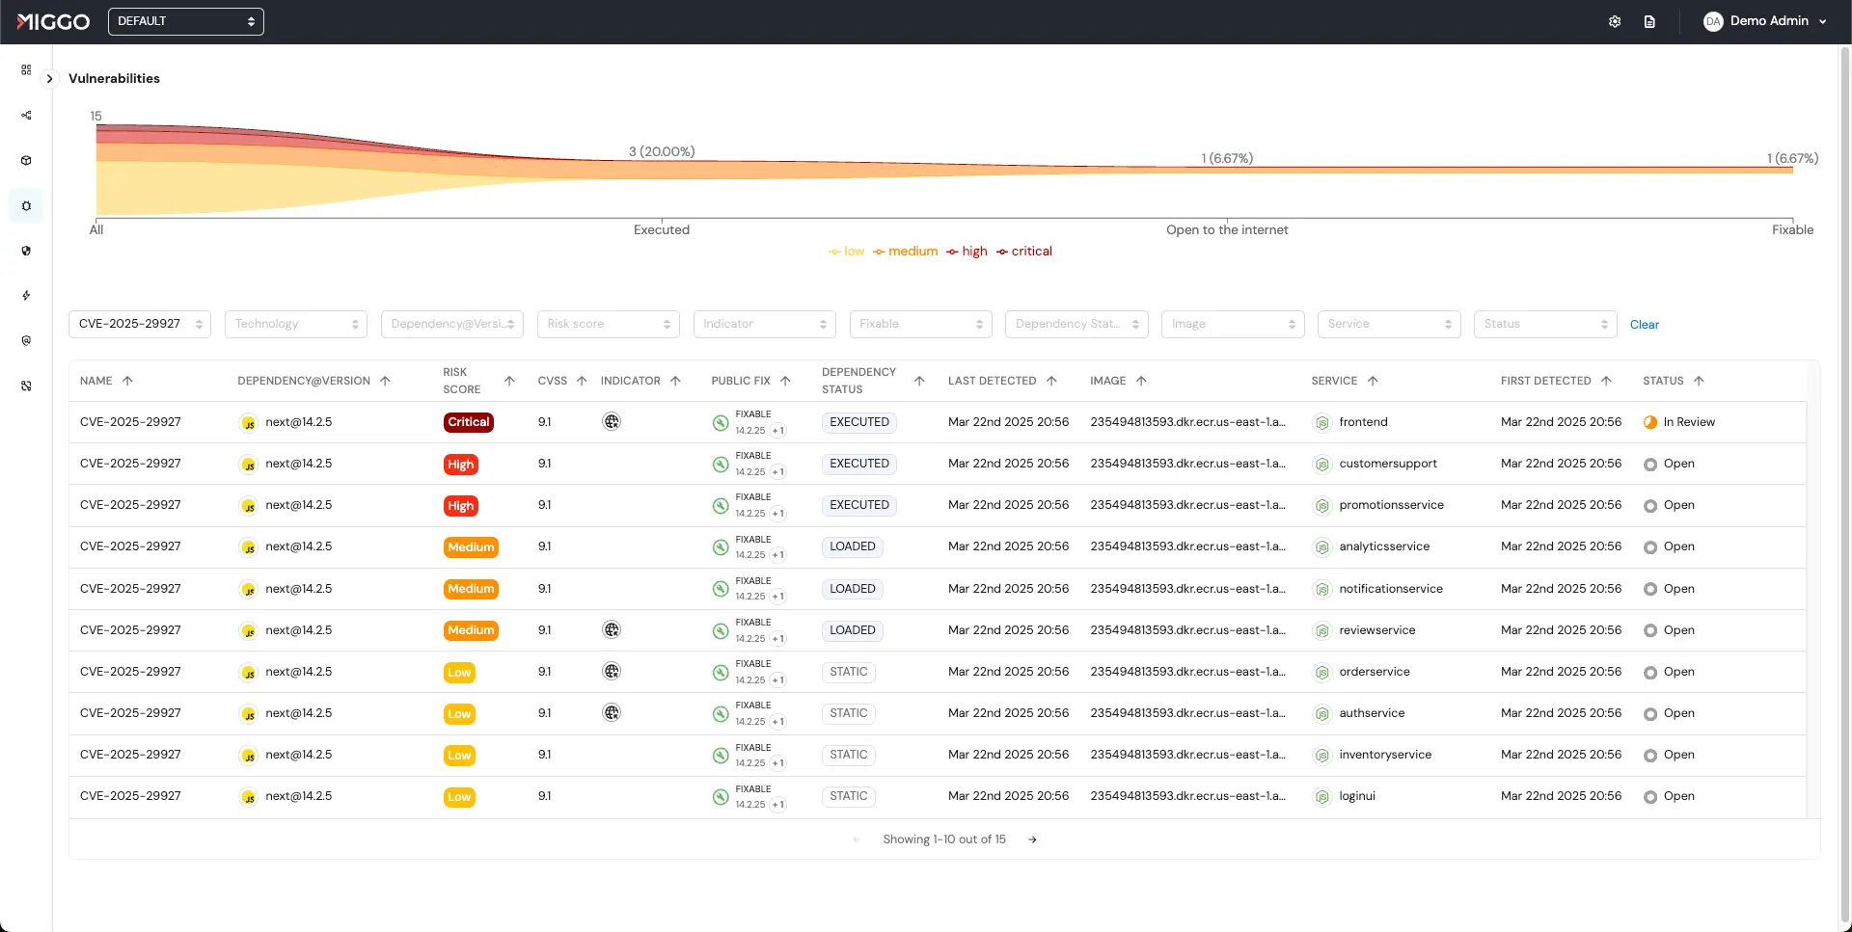Image resolution: width=1852 pixels, height=932 pixels.
Task: Select the dependency graph icon in sidebar
Action: point(26,116)
